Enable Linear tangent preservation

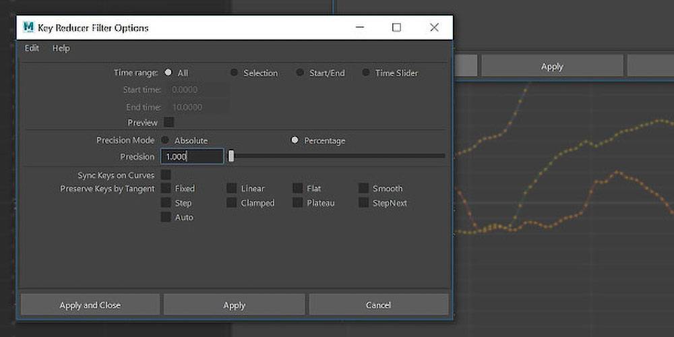(231, 189)
